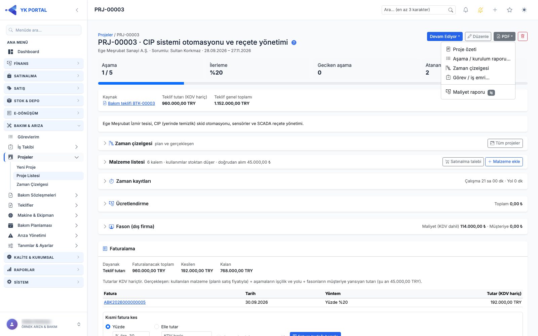Select Görev / iş emri menu entry
Viewport: 538px width, 336px height.
(478, 78)
